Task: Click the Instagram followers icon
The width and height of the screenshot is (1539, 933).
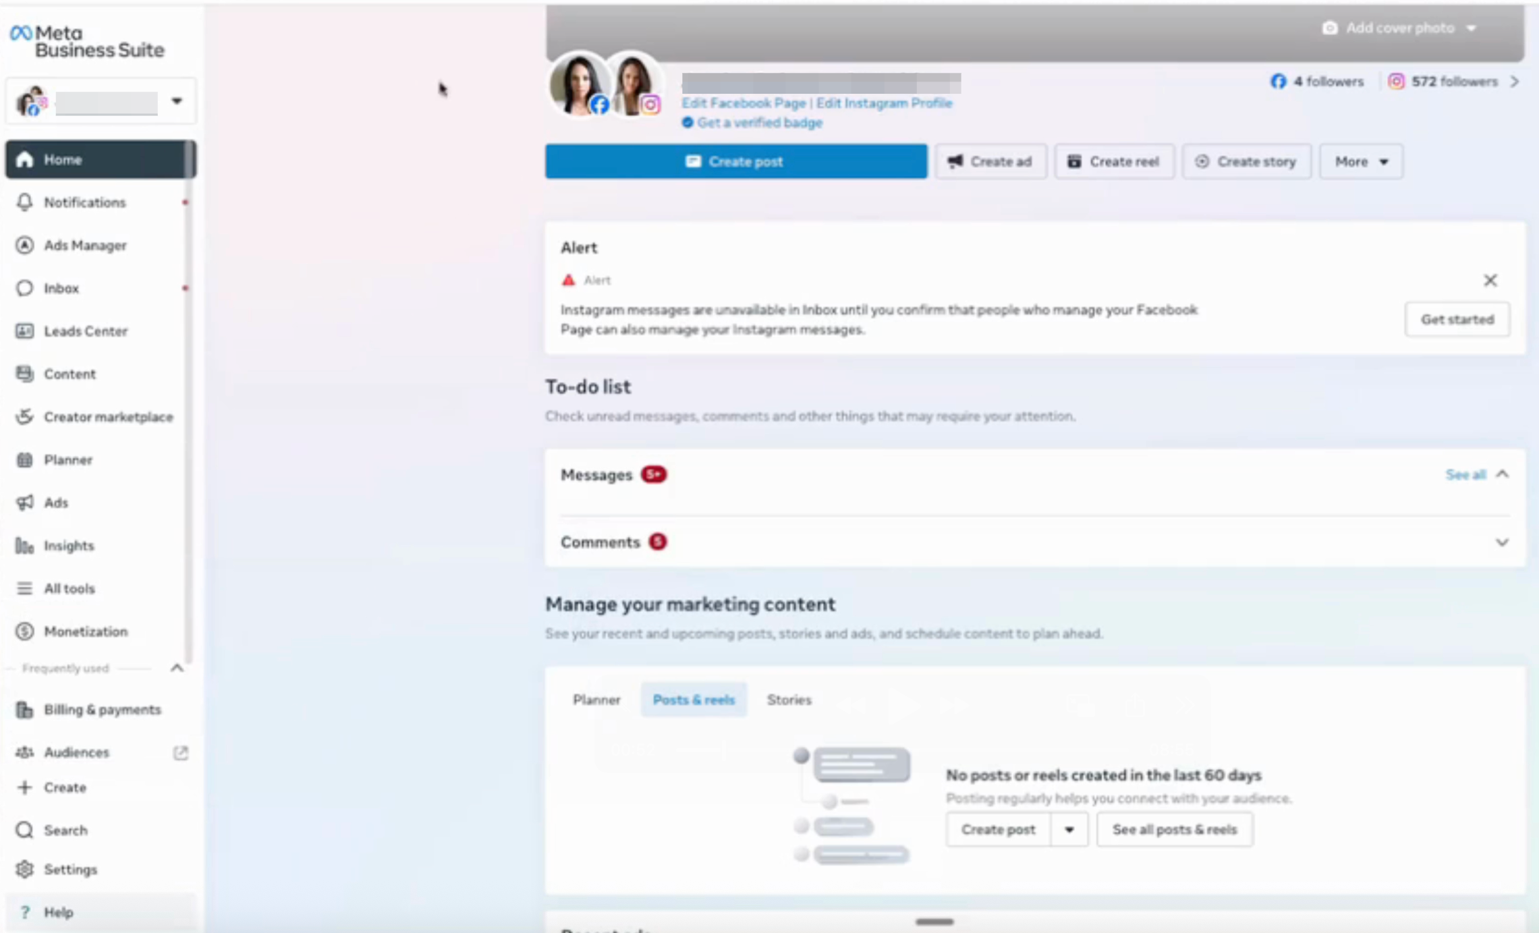Action: point(1396,82)
